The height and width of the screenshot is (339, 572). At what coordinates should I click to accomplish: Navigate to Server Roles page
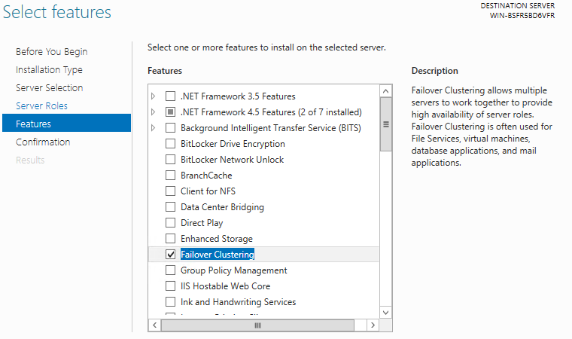point(41,106)
